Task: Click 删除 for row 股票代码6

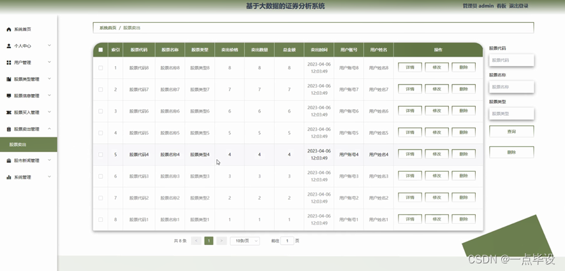Action: point(464,111)
